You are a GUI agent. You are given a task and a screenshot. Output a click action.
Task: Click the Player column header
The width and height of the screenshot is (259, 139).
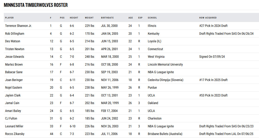(x=9, y=18)
